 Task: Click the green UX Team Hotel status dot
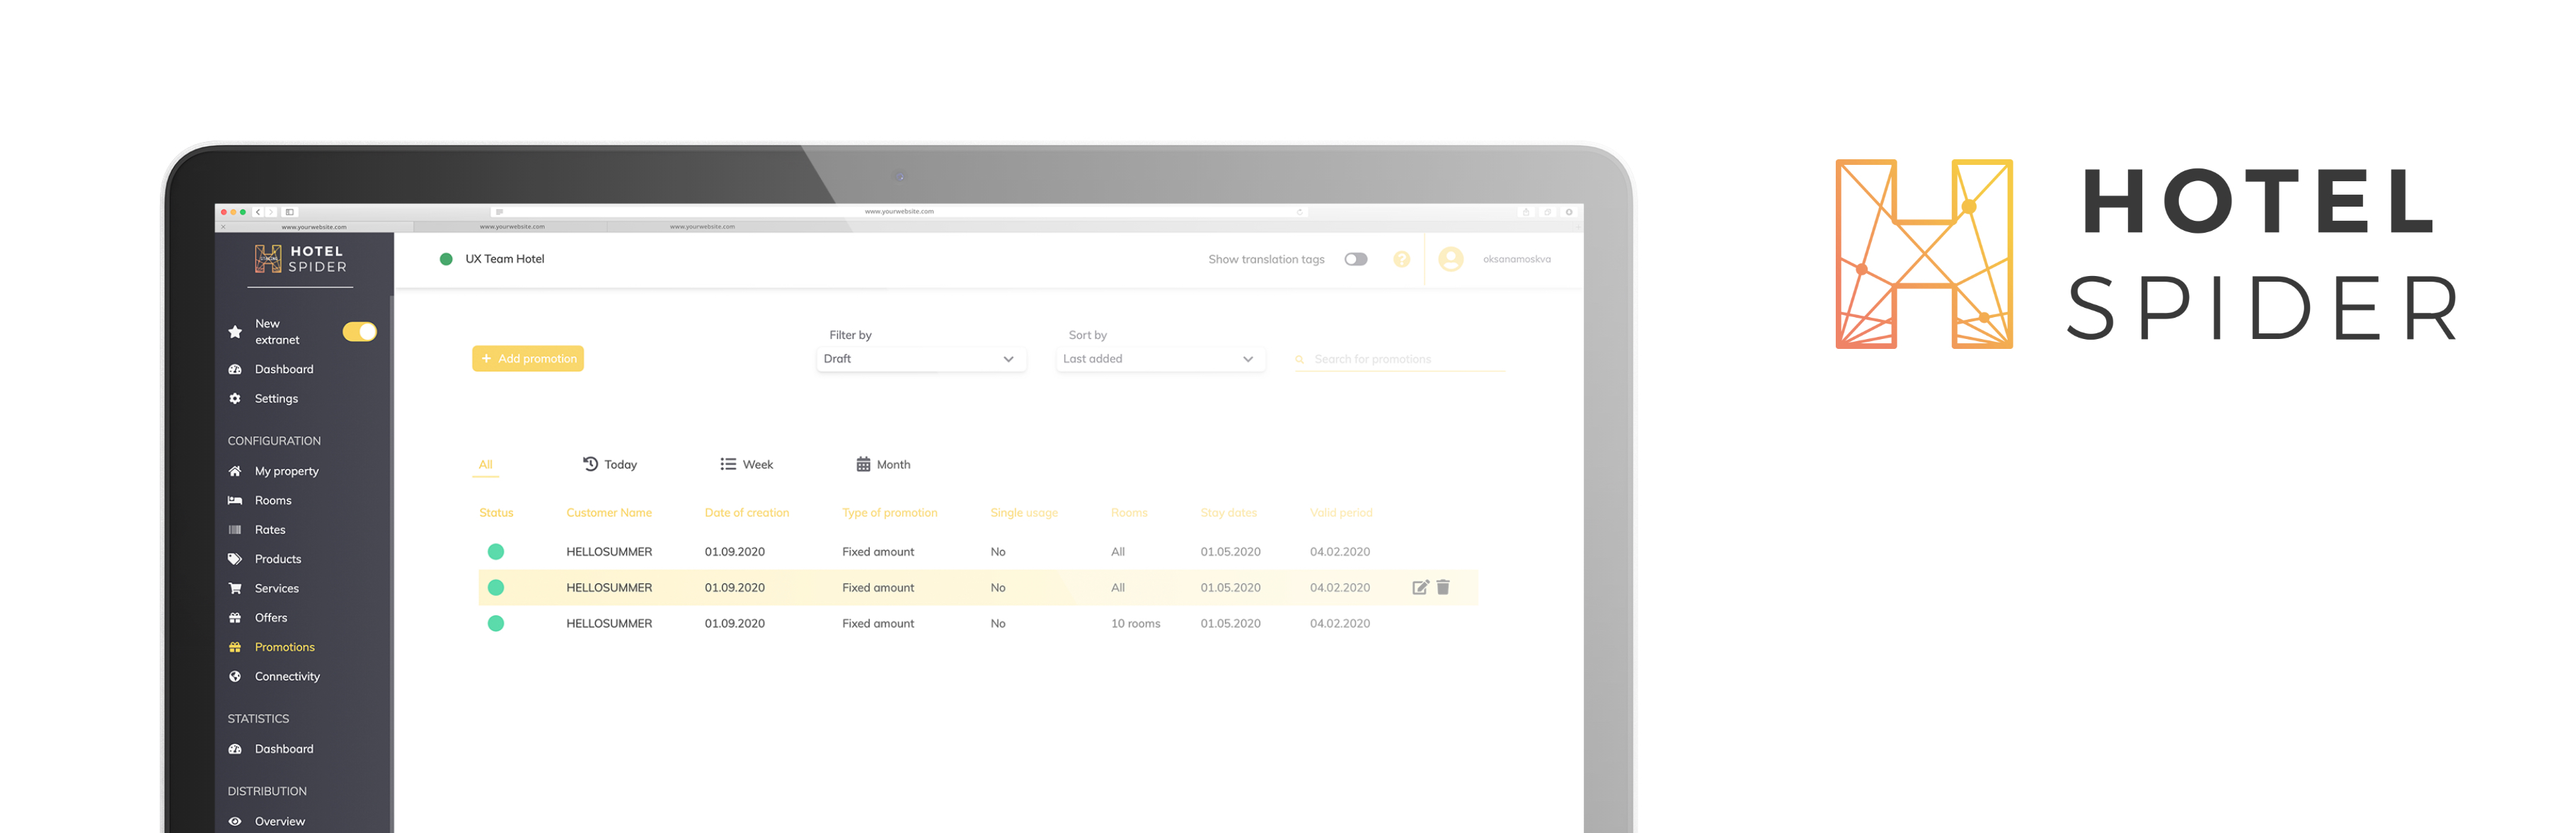pyautogui.click(x=446, y=259)
